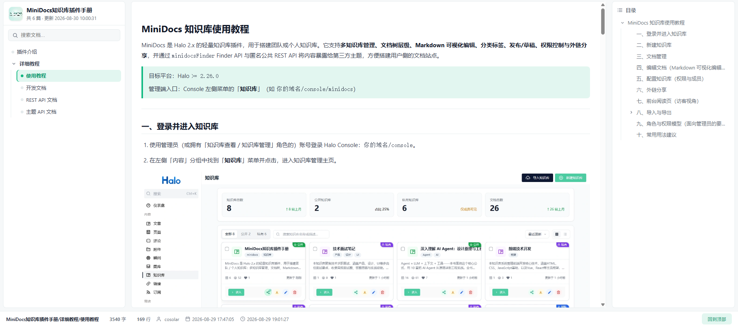
Task: Jump to 六、外链分享 in outline
Action: 656,90
